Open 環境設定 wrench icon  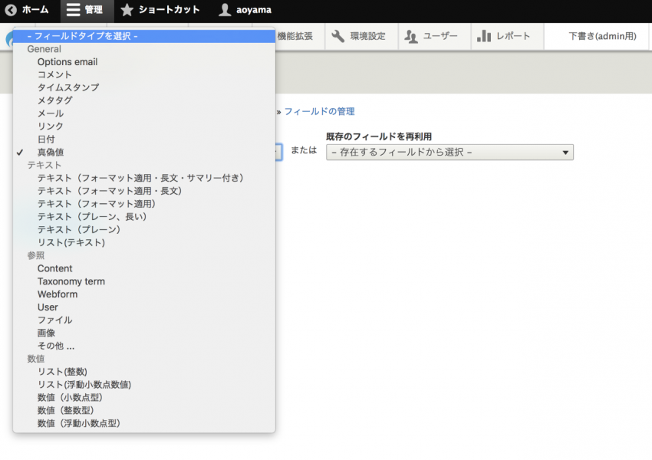click(x=338, y=36)
